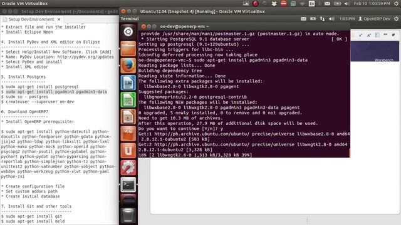Screen dimensions: 401x225
Task: Open host power gear menu
Action: tap(397, 4)
